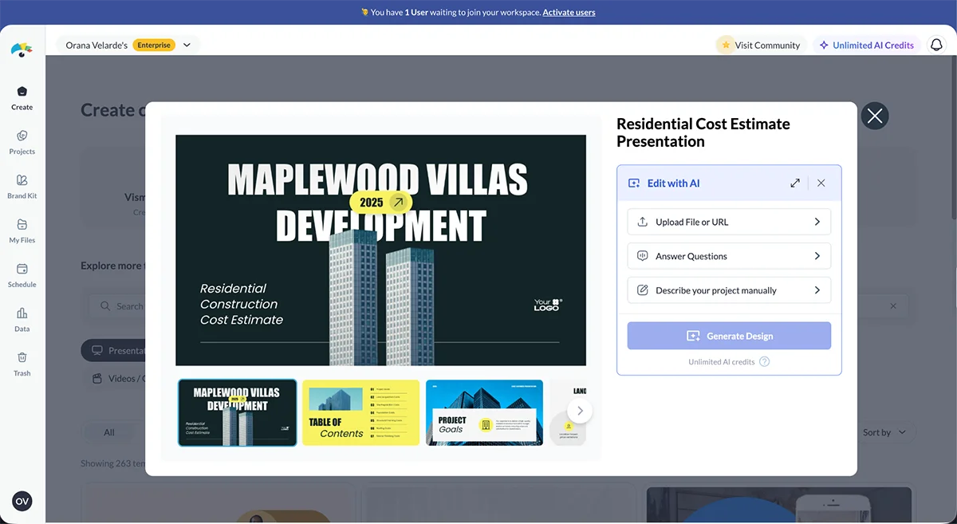Open the Sort by dropdown
This screenshot has height=524, width=957.
885,432
